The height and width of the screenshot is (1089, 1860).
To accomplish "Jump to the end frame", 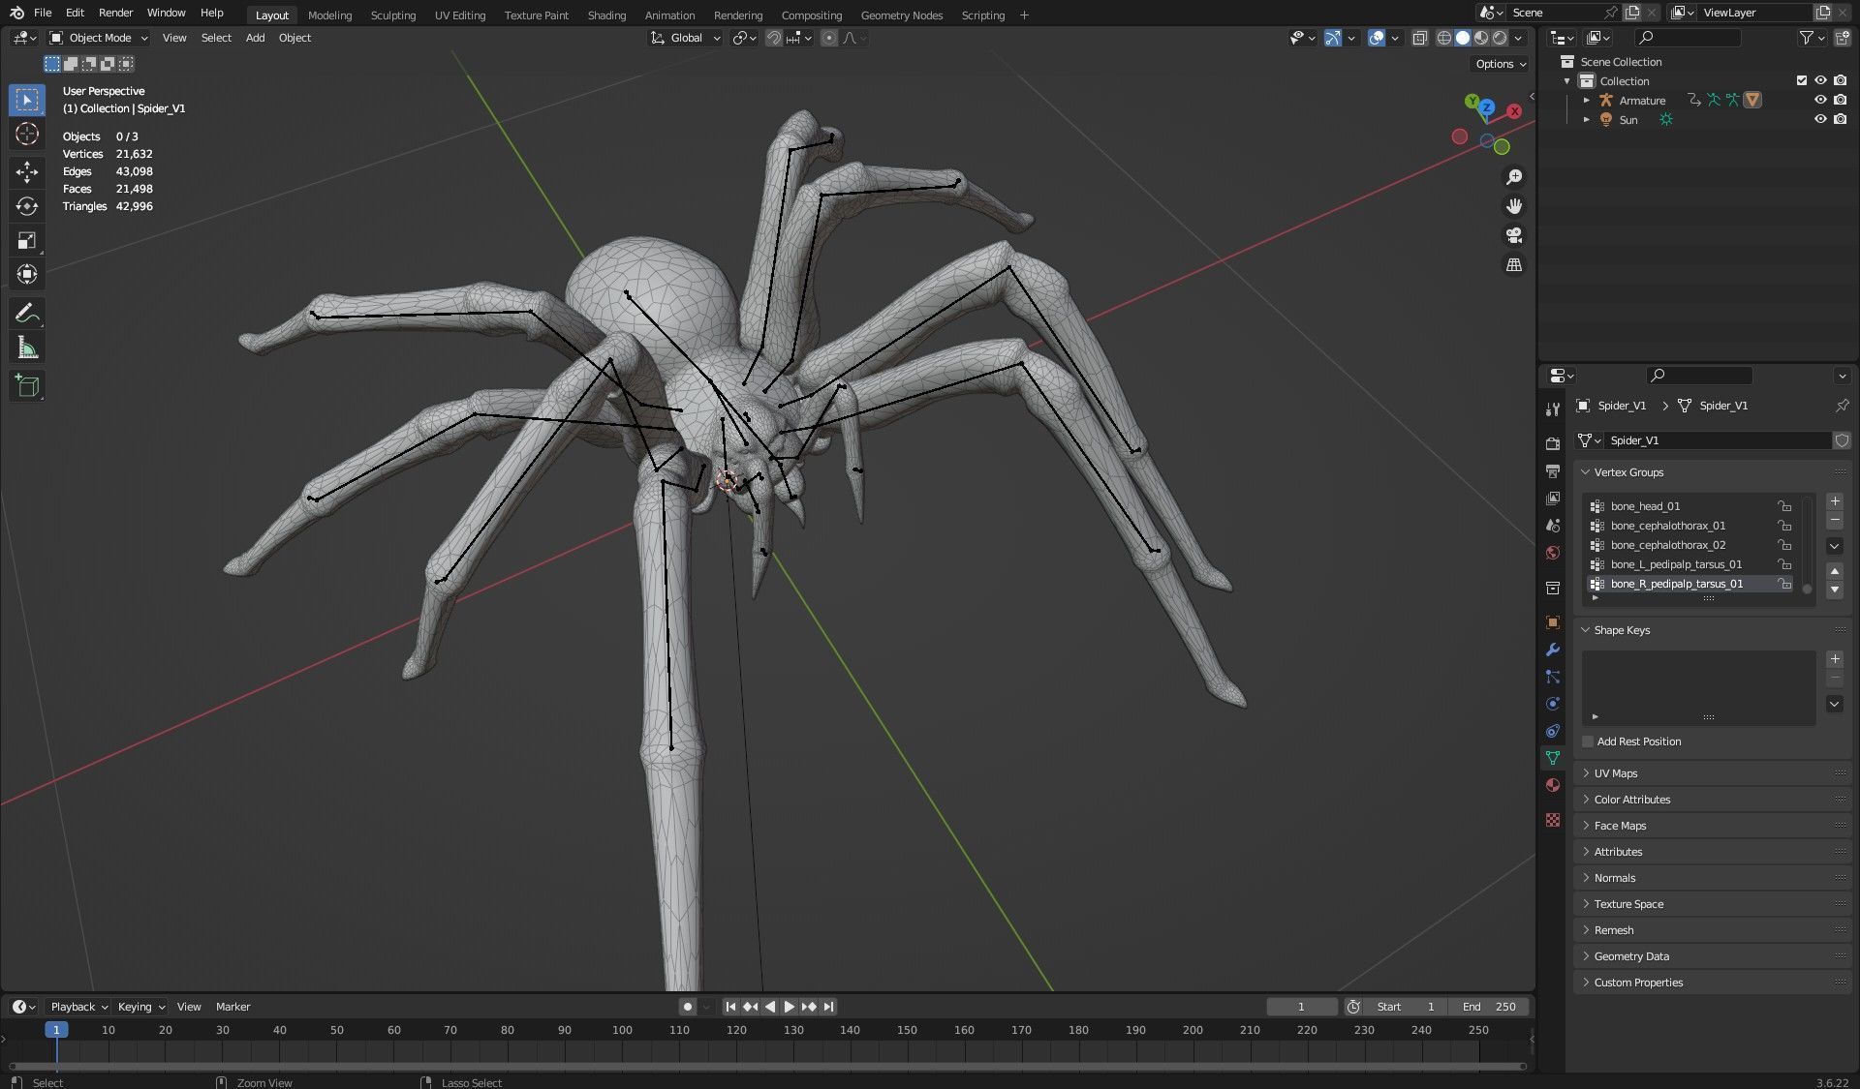I will point(828,1007).
